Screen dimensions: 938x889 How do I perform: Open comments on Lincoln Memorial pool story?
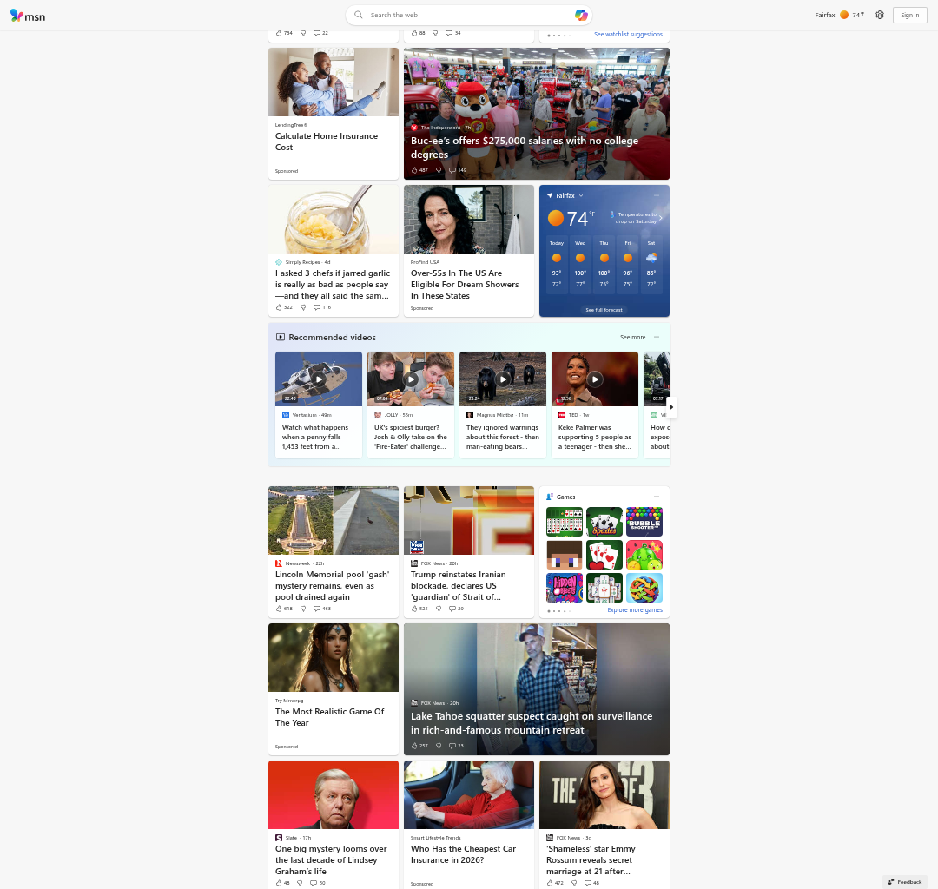pos(322,609)
